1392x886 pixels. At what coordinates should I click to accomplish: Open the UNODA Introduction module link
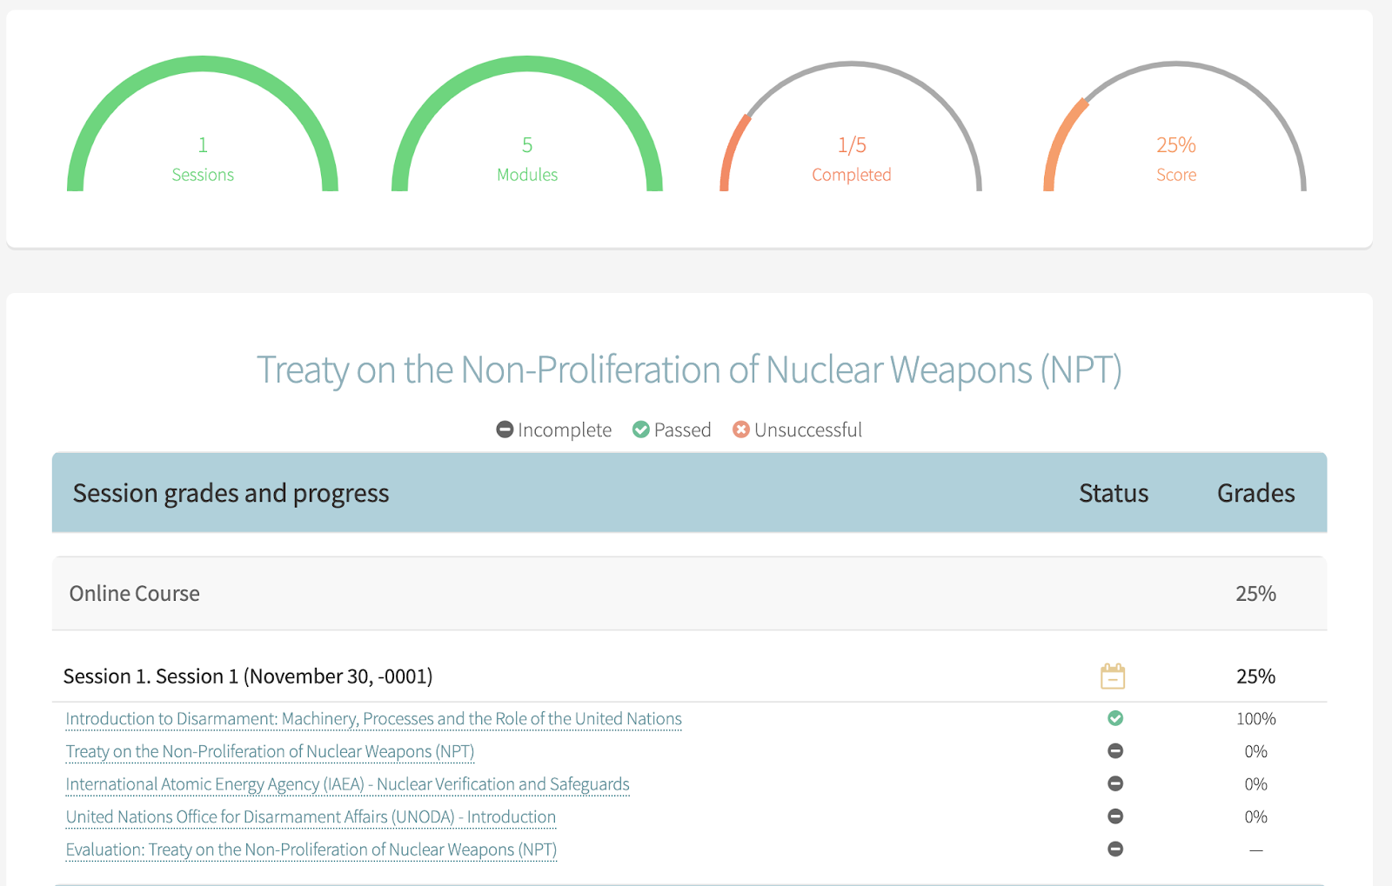pyautogui.click(x=311, y=817)
